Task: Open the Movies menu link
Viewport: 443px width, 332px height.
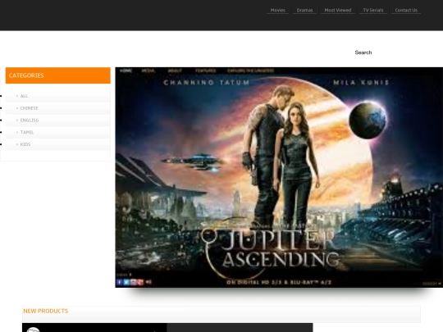Action: click(x=278, y=10)
